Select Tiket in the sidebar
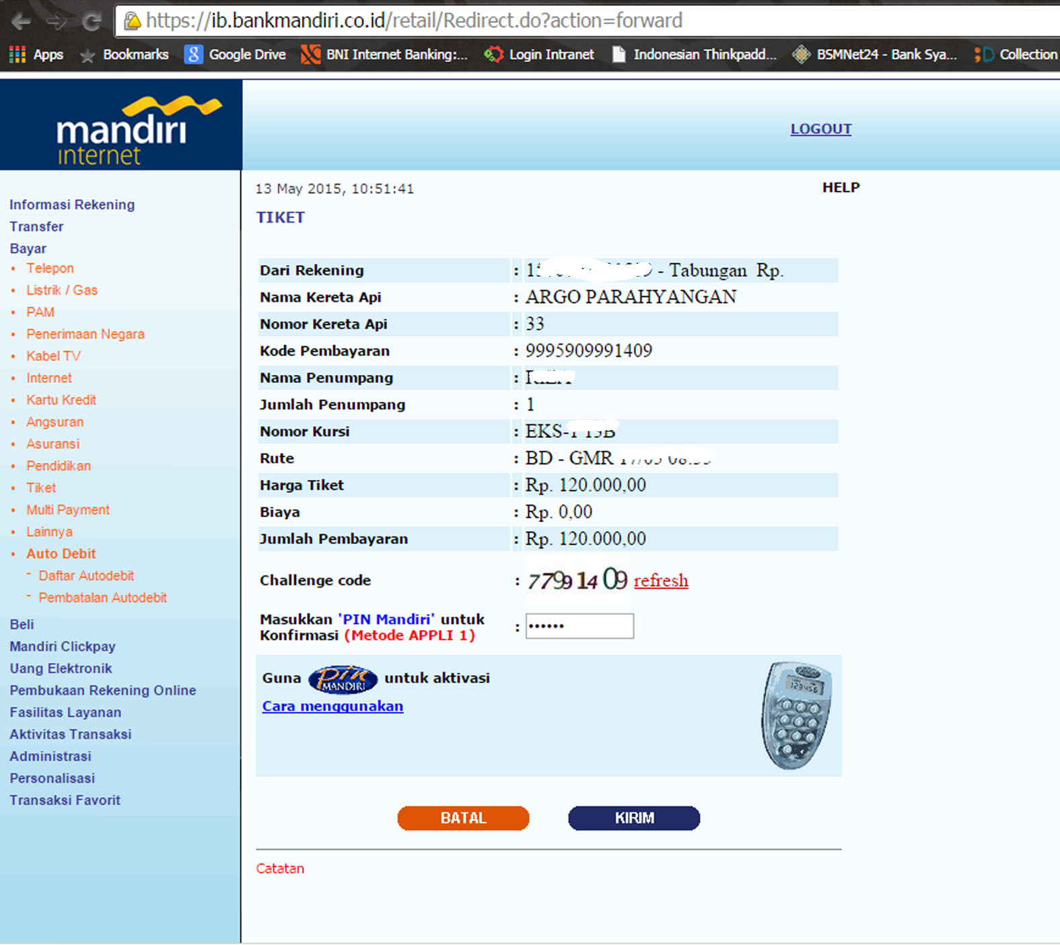The image size is (1060, 945). point(41,488)
